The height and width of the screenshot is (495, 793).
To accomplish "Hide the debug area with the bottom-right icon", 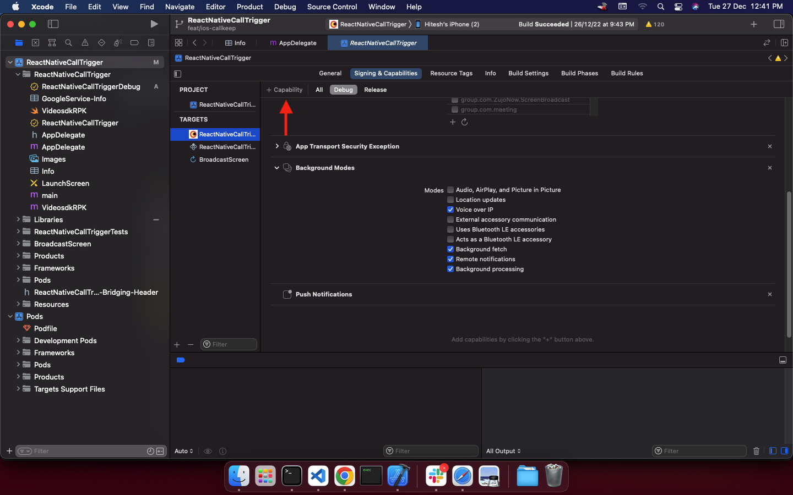I will [783, 360].
